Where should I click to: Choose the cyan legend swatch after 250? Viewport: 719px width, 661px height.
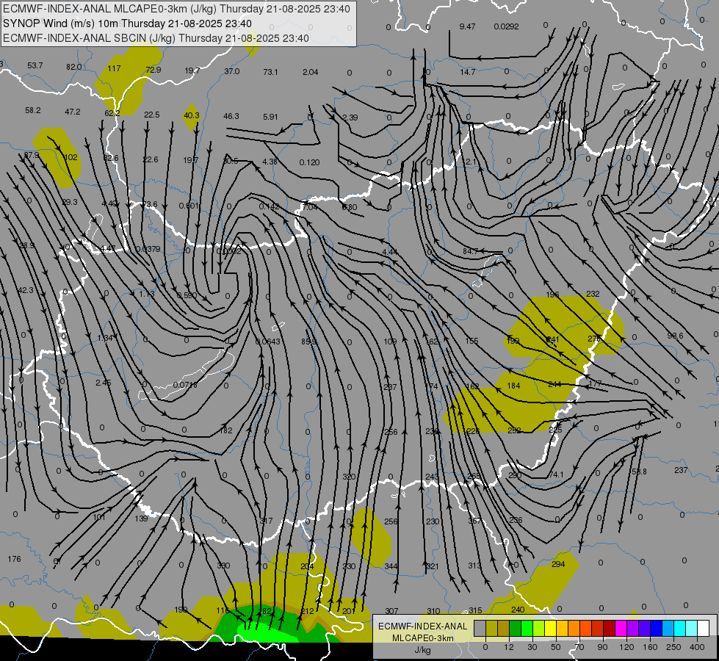coord(680,629)
